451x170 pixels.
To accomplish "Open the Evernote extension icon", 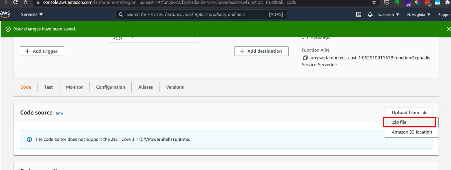I will [397, 2].
